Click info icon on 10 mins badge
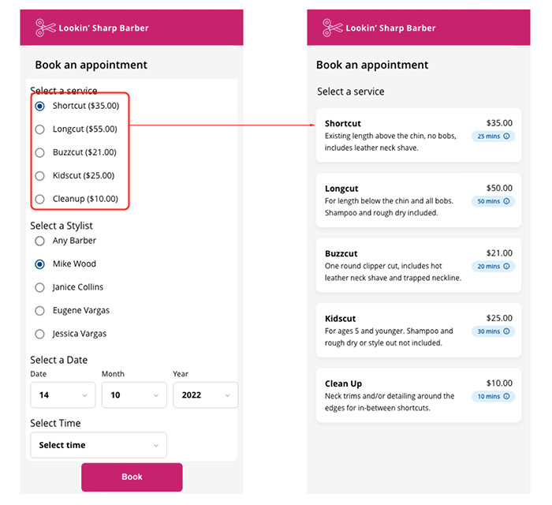This screenshot has width=552, height=505. coord(506,397)
